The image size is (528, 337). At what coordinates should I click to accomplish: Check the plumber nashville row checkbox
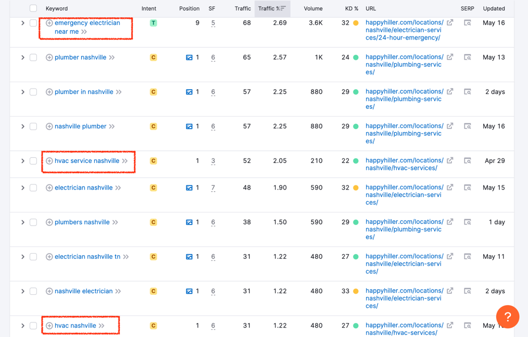click(33, 58)
